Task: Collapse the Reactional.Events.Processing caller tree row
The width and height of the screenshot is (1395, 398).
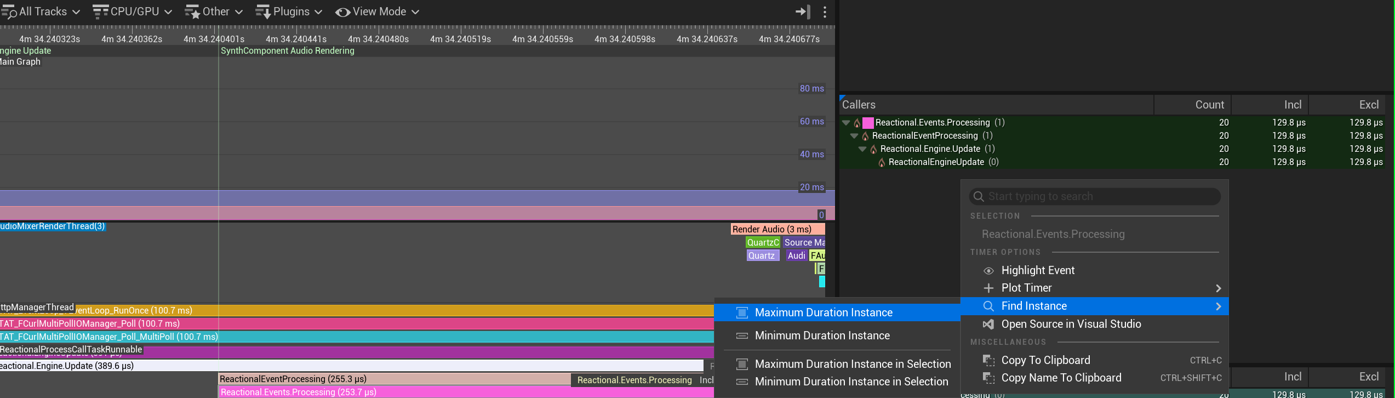Action: (846, 123)
